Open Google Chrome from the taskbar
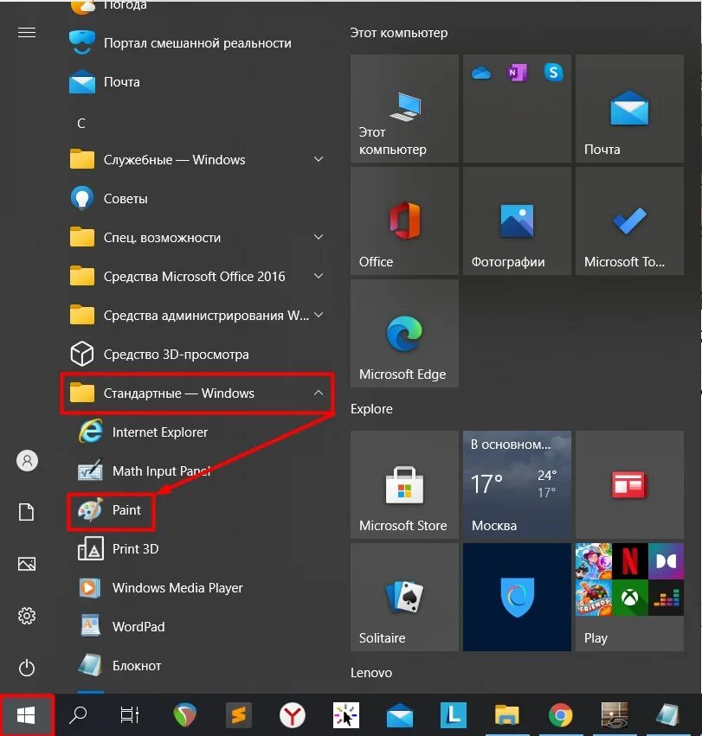The height and width of the screenshot is (736, 702). 561,716
